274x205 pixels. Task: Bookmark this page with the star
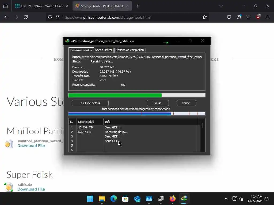tap(205, 17)
